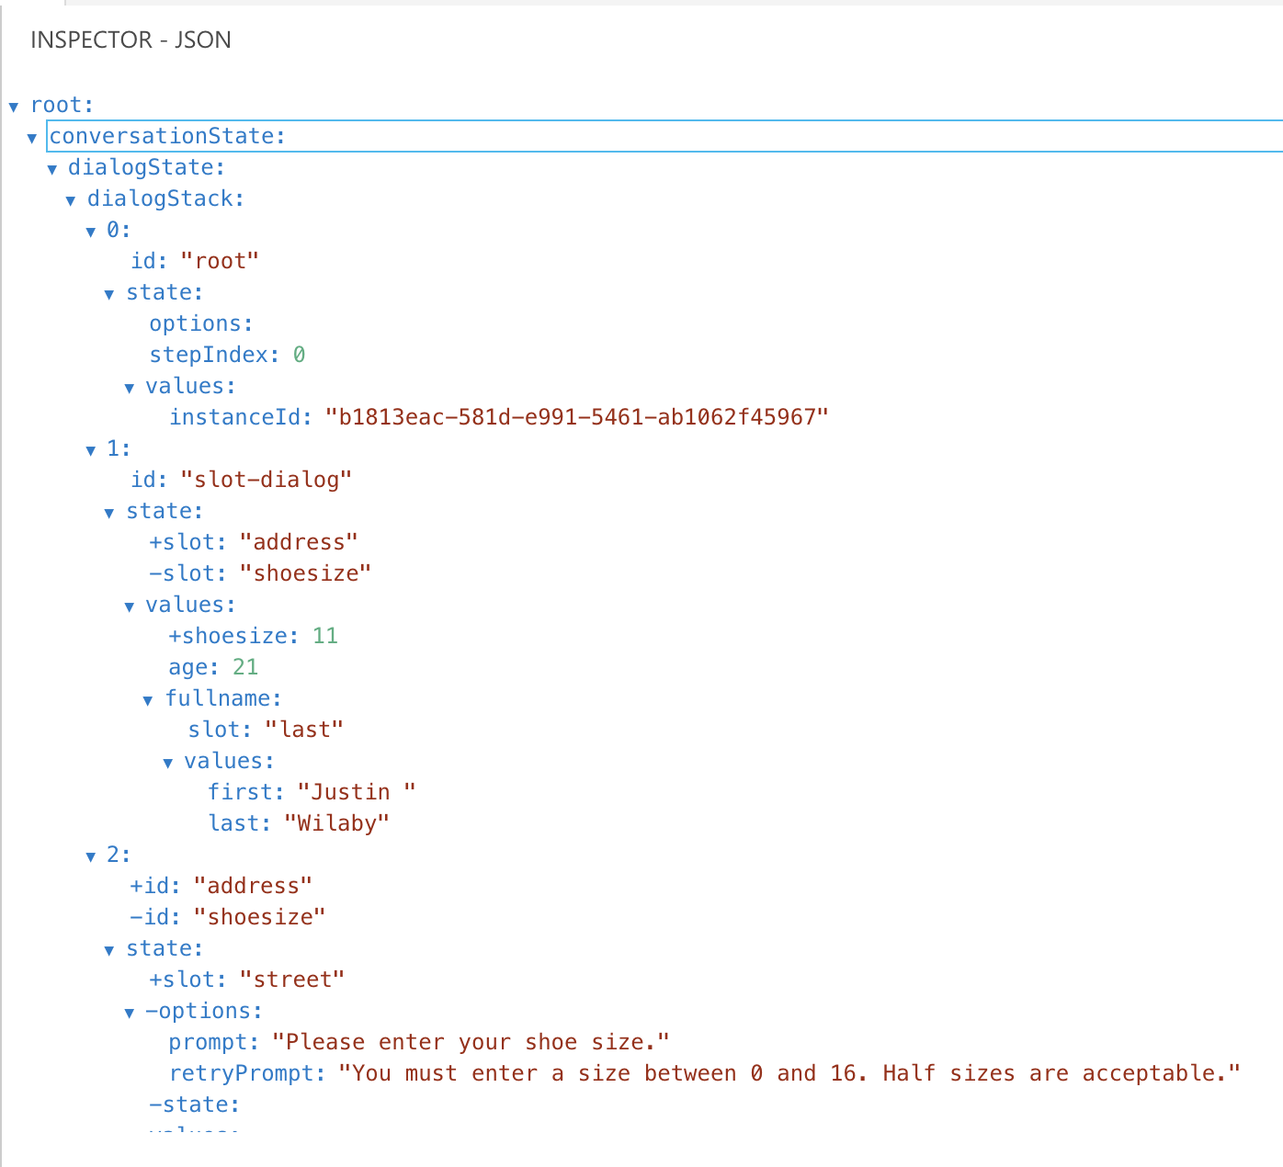Screen dimensions: 1283x1167
Task: Collapse the fullname node
Action: coord(148,699)
